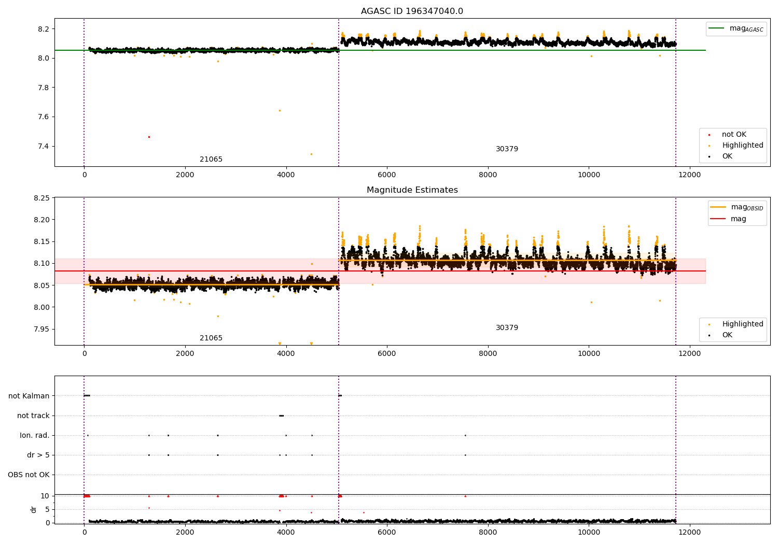Click the 7.8 y-axis tick label

click(x=43, y=88)
